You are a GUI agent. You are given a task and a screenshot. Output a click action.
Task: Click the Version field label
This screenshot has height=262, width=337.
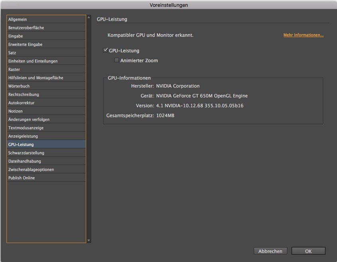click(145, 106)
